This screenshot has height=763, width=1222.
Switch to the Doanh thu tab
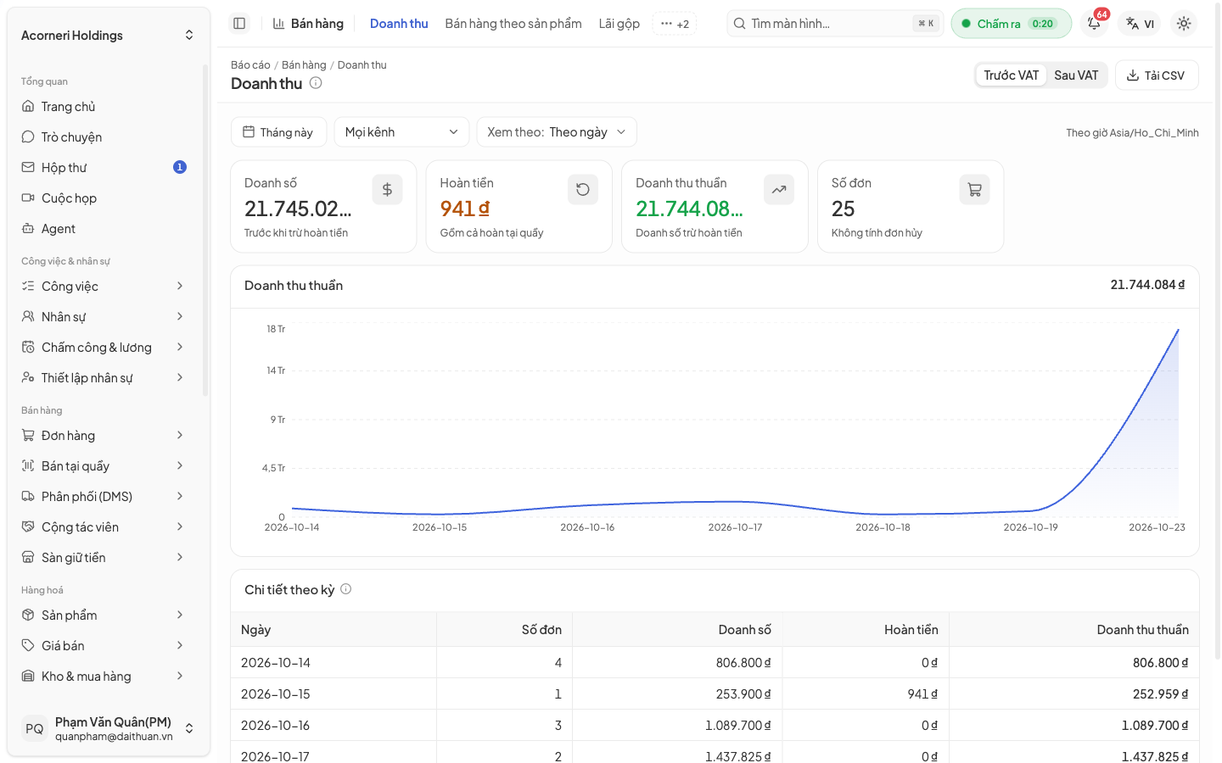click(399, 24)
